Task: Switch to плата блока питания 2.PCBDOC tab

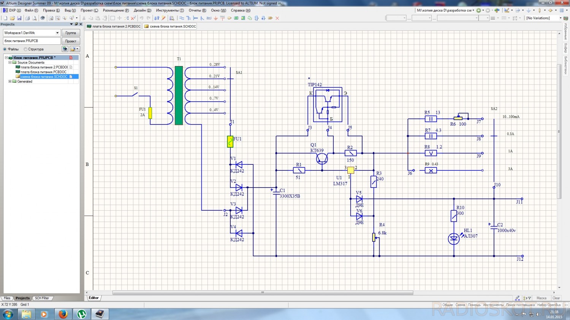Action: pos(113,27)
